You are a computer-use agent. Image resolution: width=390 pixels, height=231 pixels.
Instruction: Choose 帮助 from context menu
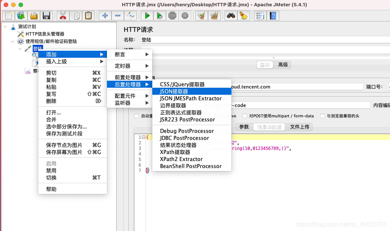click(x=73, y=189)
